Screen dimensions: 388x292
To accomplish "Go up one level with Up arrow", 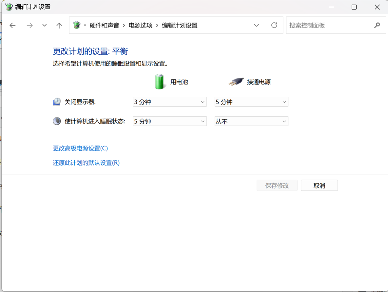I will pos(59,25).
